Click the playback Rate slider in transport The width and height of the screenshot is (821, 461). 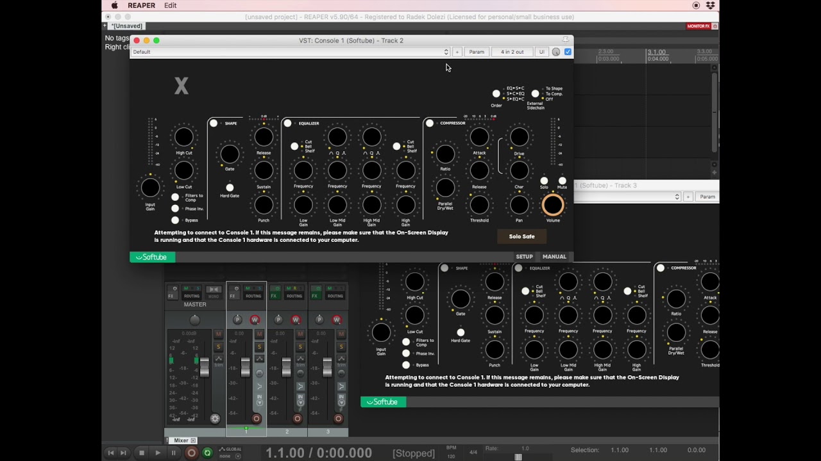pos(518,457)
